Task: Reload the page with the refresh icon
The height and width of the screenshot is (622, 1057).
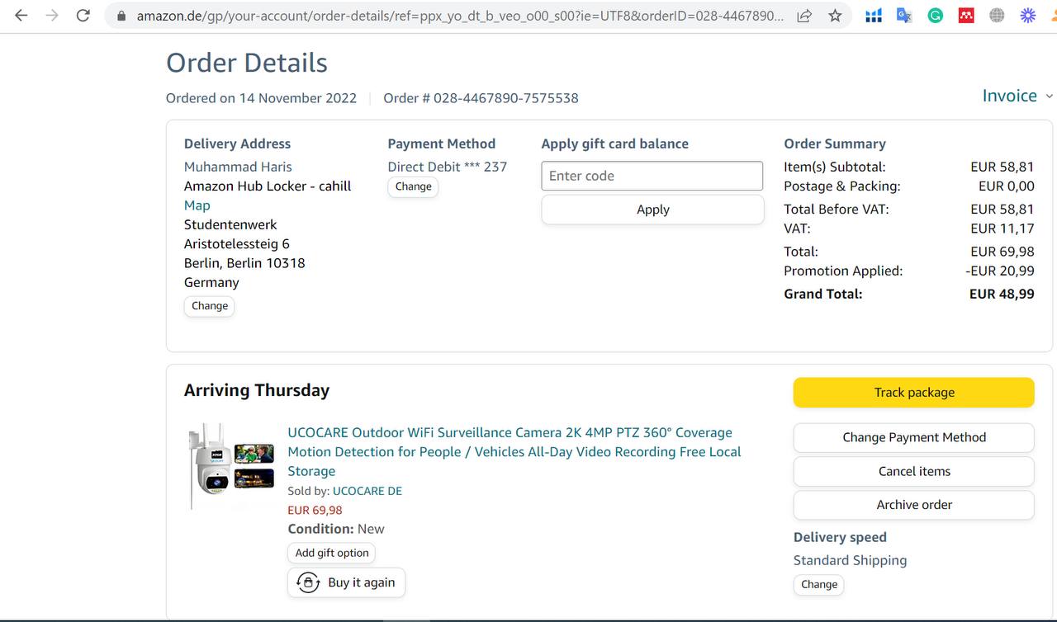Action: [x=83, y=16]
